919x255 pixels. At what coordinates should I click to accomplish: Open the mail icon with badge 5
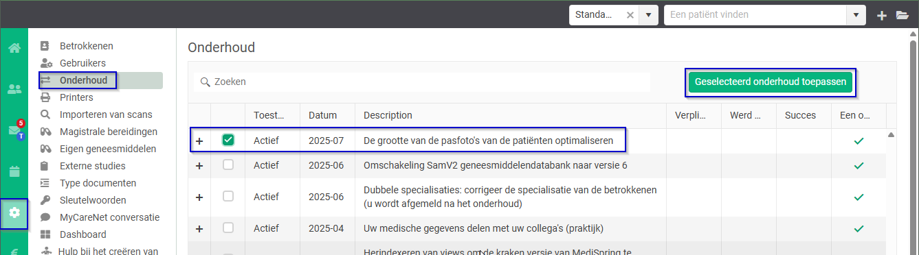(x=14, y=130)
